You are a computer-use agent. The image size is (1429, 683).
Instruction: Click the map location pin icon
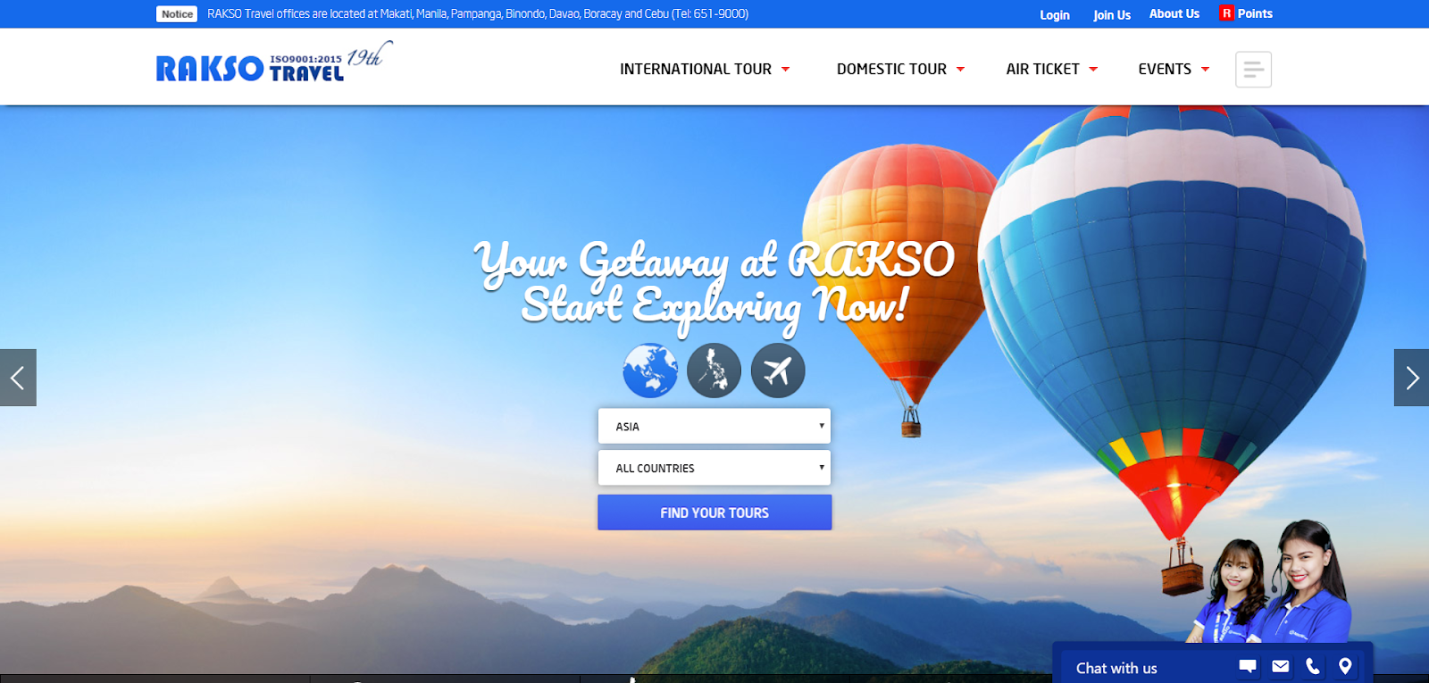(x=1345, y=666)
